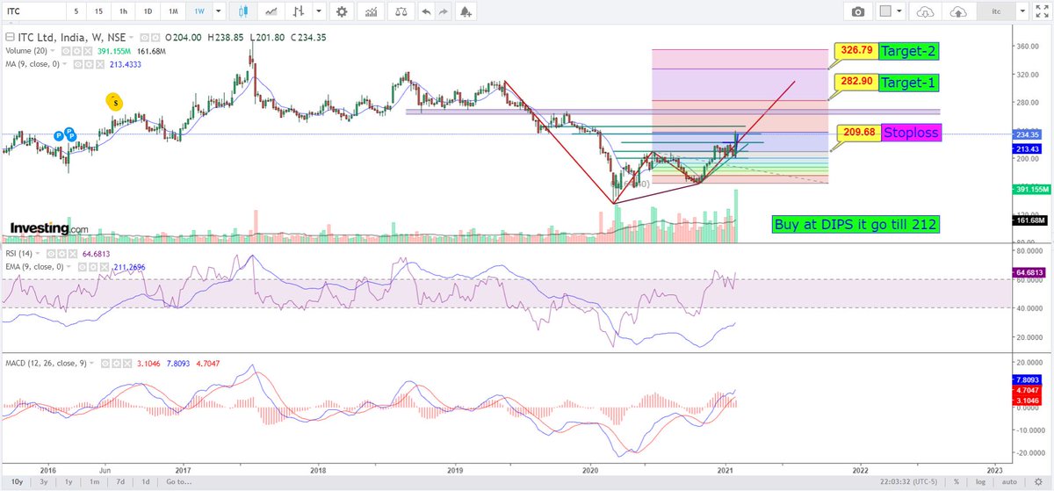Expand ITC Ltd legend title dropdown arrow

tap(131, 38)
